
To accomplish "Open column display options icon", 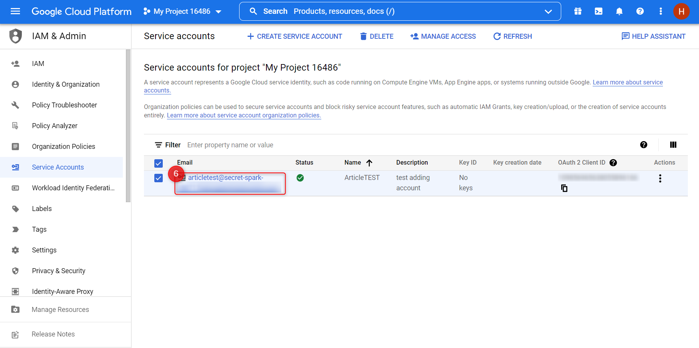I will click(673, 145).
